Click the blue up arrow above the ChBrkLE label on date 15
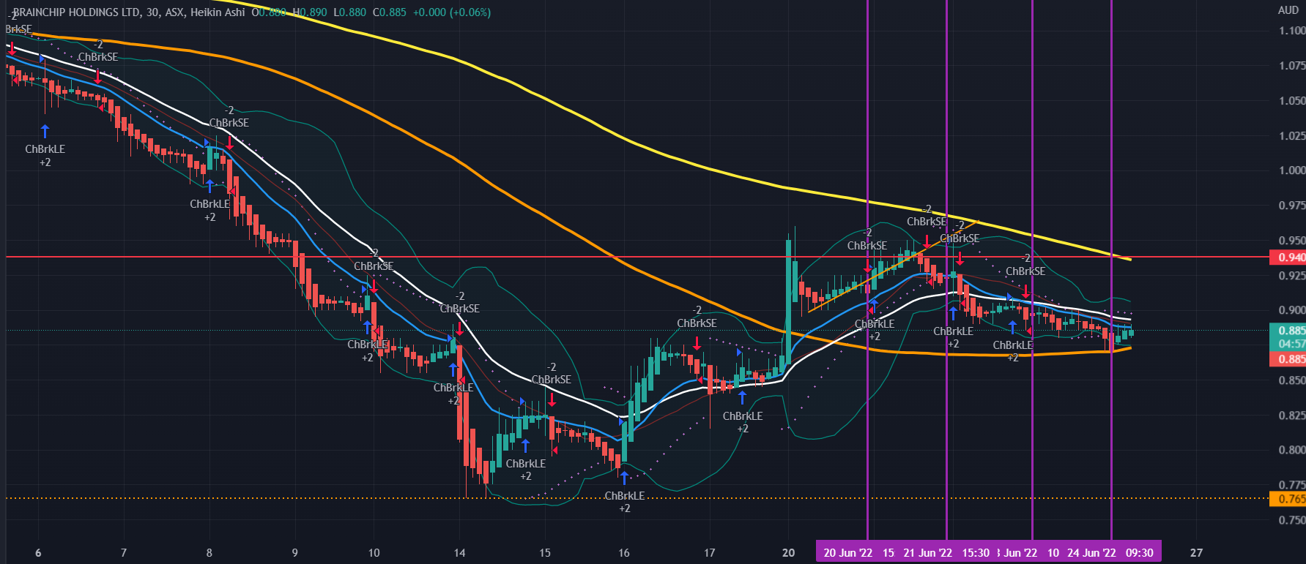 525,445
